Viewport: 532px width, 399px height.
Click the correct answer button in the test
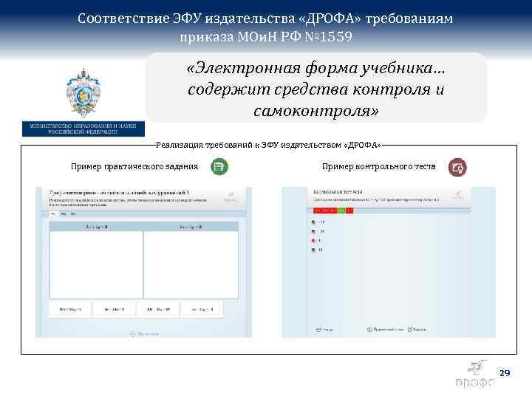click(x=385, y=330)
